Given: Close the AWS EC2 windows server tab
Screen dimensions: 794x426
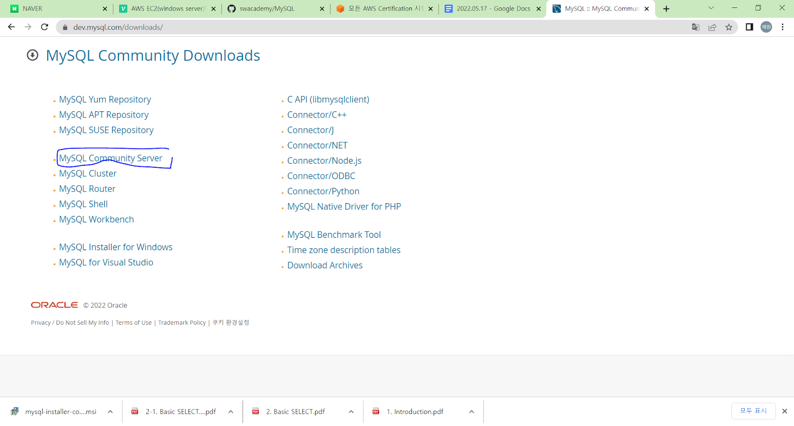Looking at the screenshot, I should click(213, 8).
